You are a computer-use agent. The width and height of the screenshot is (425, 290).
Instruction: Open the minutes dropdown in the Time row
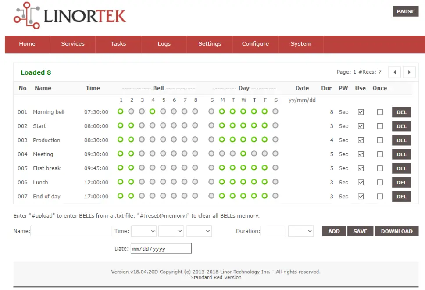click(x=171, y=231)
